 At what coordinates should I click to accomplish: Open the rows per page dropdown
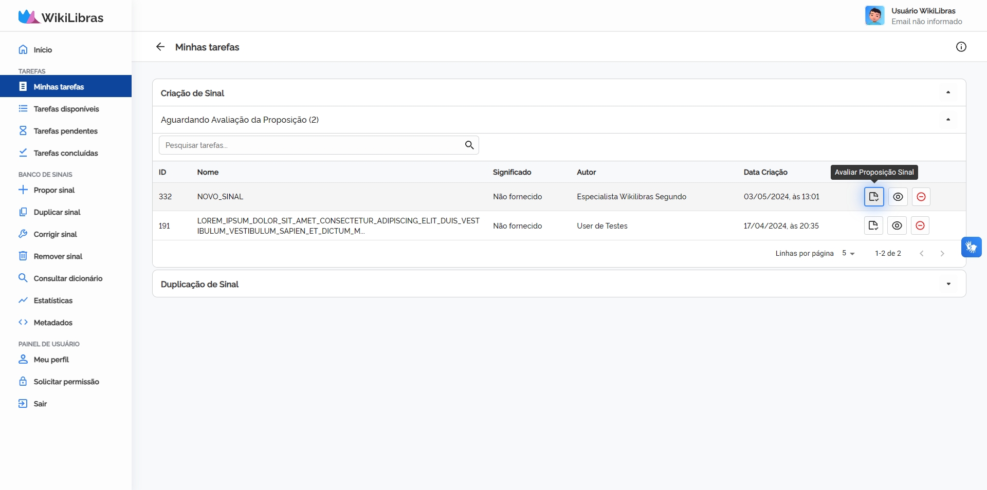(x=848, y=253)
